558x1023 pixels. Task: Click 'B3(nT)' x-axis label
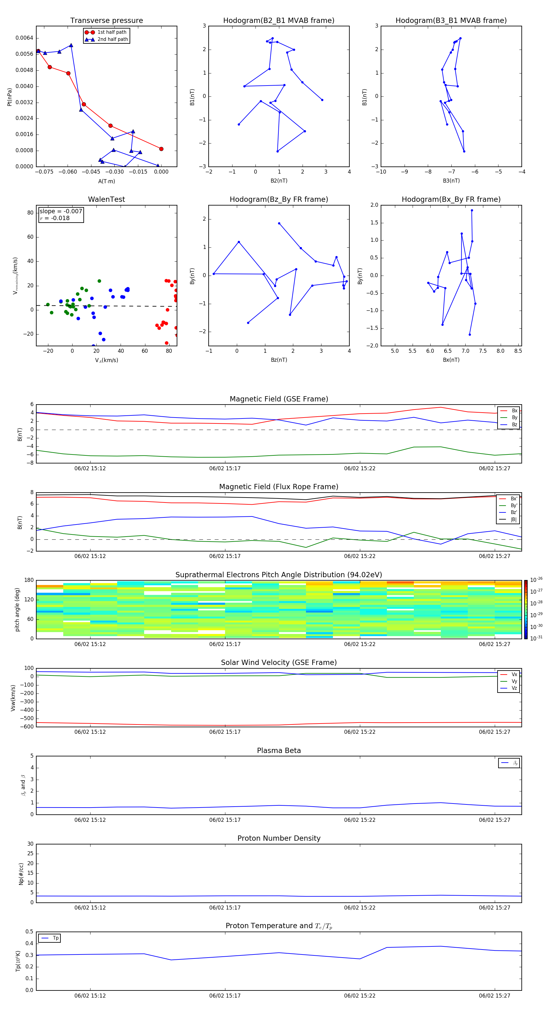(451, 181)
